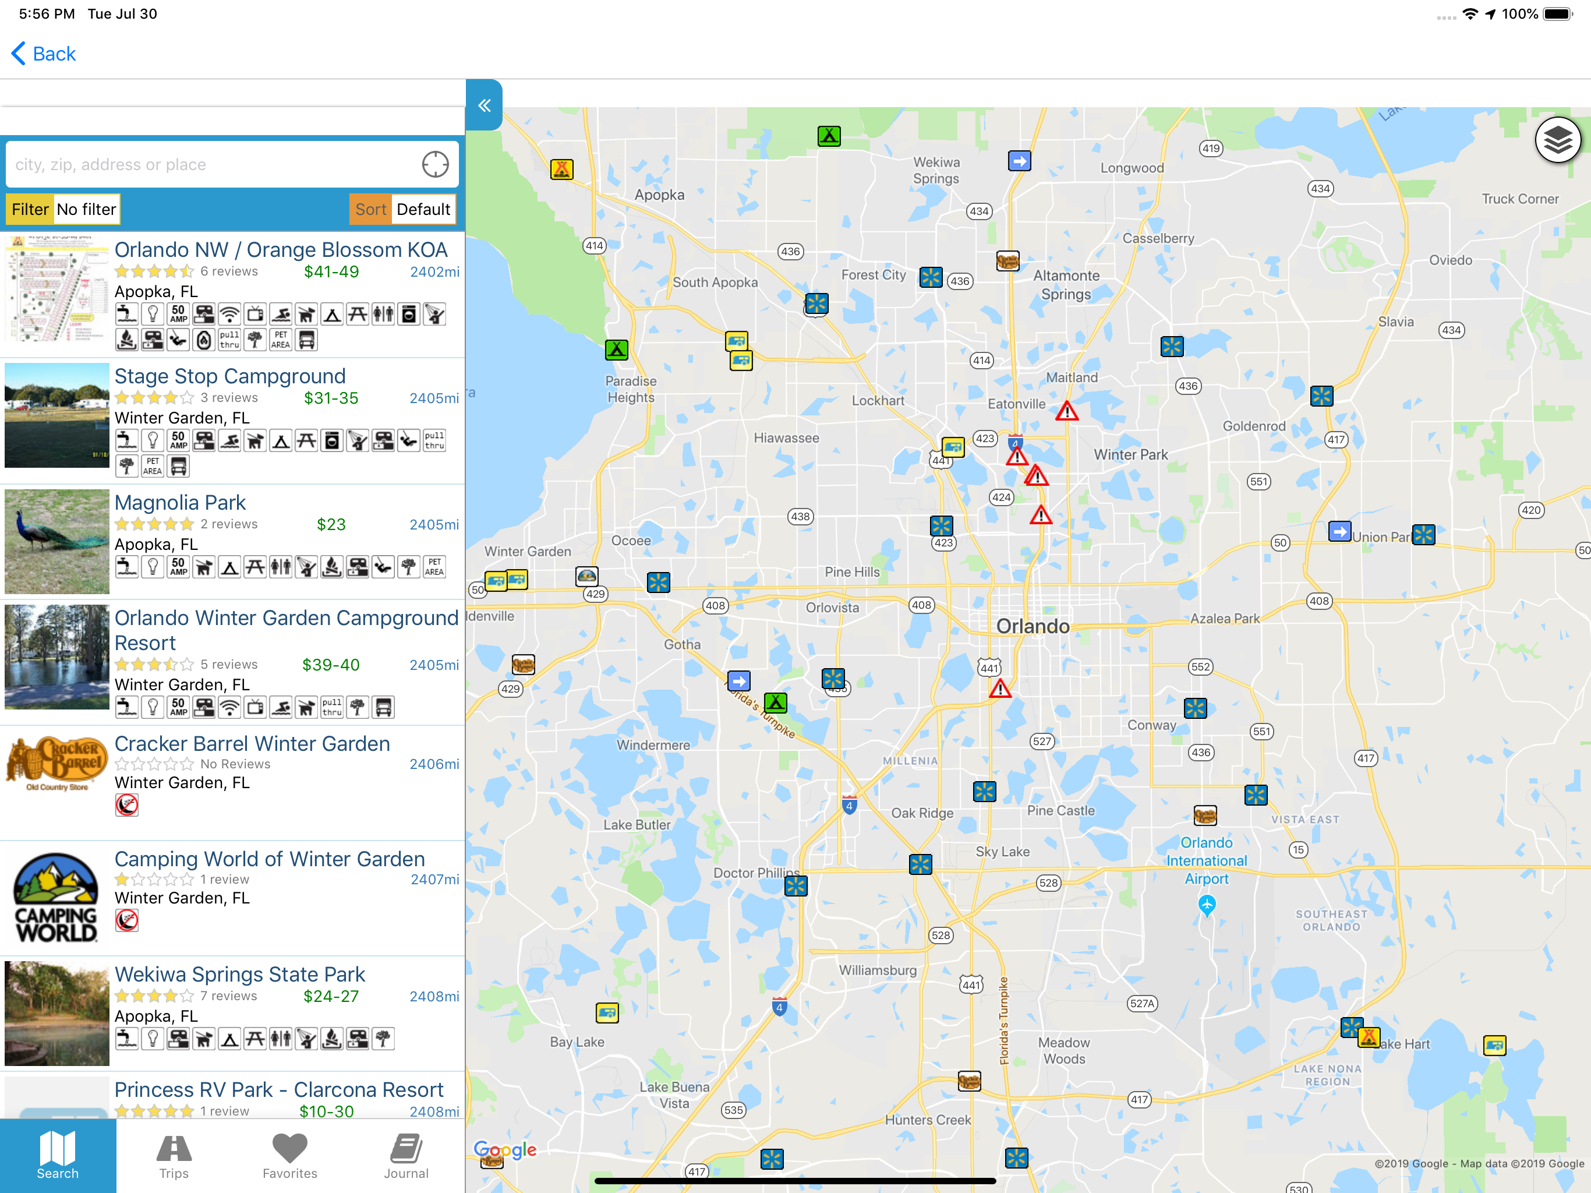This screenshot has width=1591, height=1193.
Task: Open the Default sort dropdown
Action: [x=423, y=209]
